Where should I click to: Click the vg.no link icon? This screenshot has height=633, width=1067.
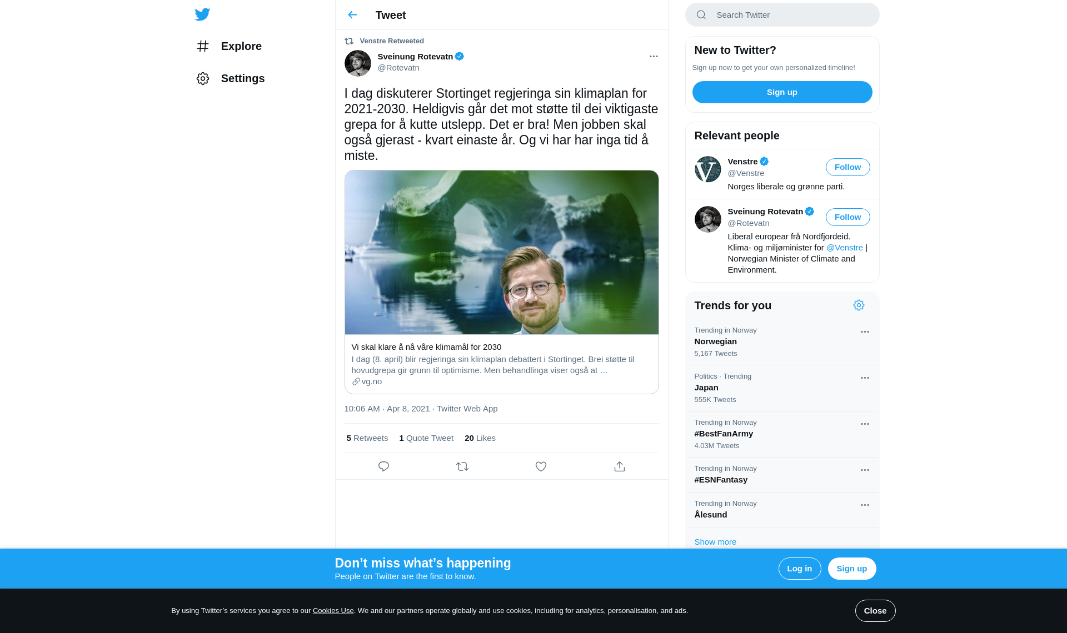click(x=356, y=381)
